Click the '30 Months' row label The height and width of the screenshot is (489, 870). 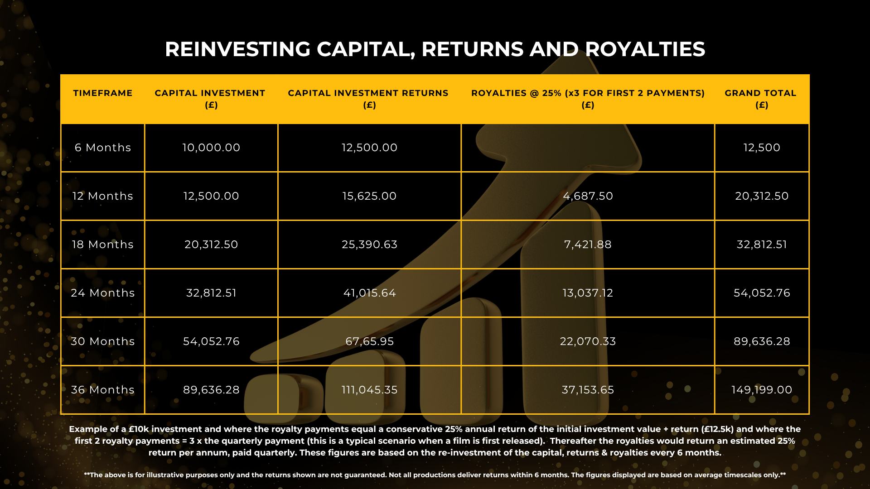click(x=103, y=341)
